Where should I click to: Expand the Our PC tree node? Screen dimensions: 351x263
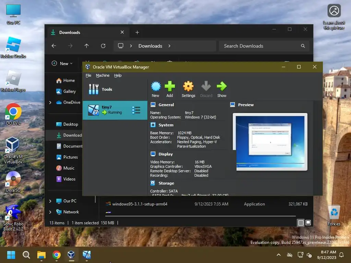coord(50,201)
